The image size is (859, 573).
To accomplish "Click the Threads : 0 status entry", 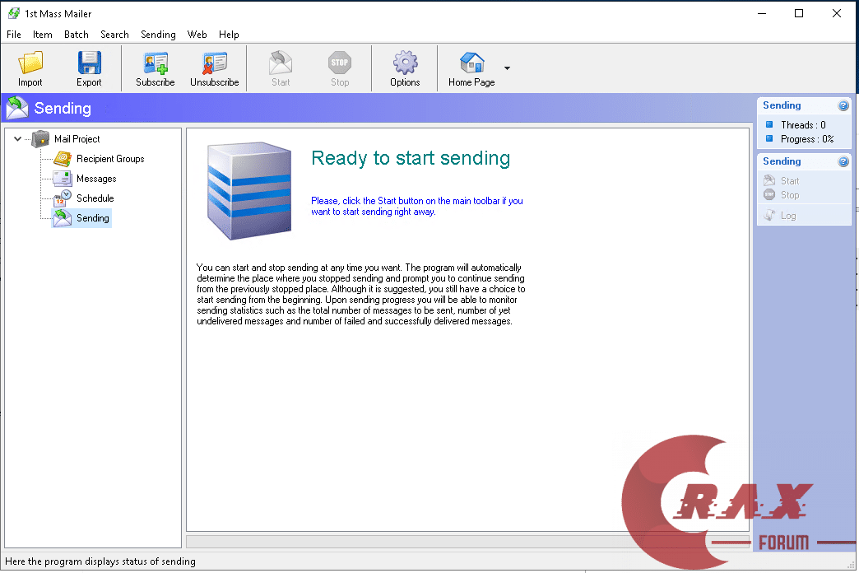I will click(x=803, y=125).
